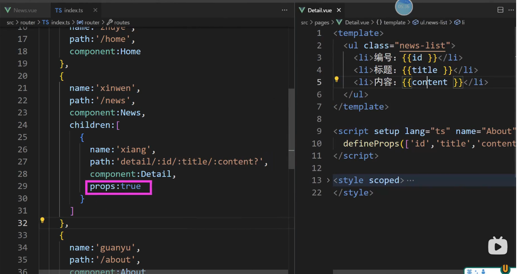517x274 pixels.
Task: Open right editor group more actions menu
Action: [x=511, y=10]
